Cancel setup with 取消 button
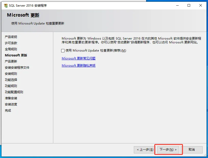This screenshot has width=208, height=158. point(192,150)
